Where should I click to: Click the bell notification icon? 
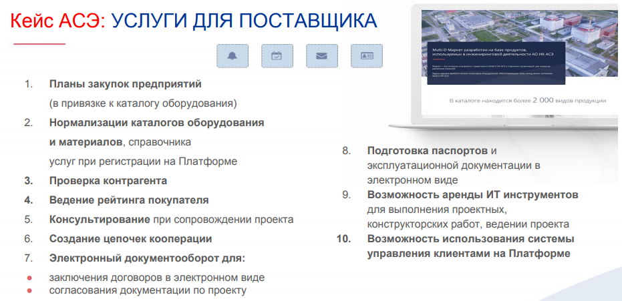pos(232,56)
